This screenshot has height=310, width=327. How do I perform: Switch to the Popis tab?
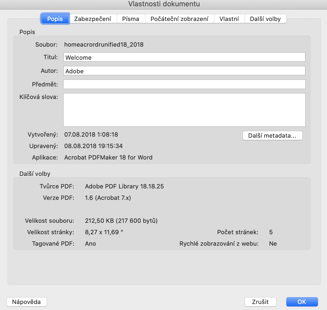pyautogui.click(x=55, y=19)
